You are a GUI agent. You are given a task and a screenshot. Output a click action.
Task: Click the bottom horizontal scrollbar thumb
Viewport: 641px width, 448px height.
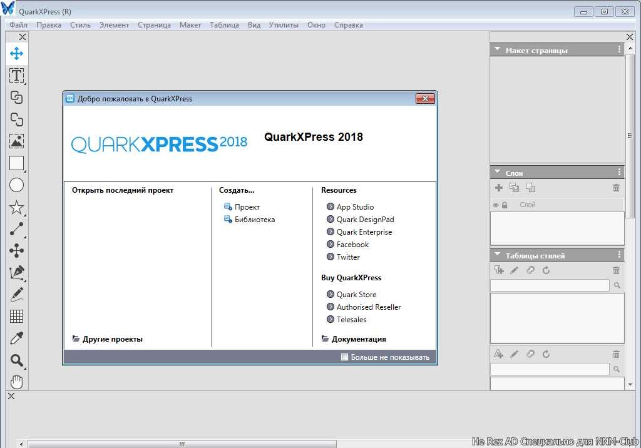click(x=182, y=444)
